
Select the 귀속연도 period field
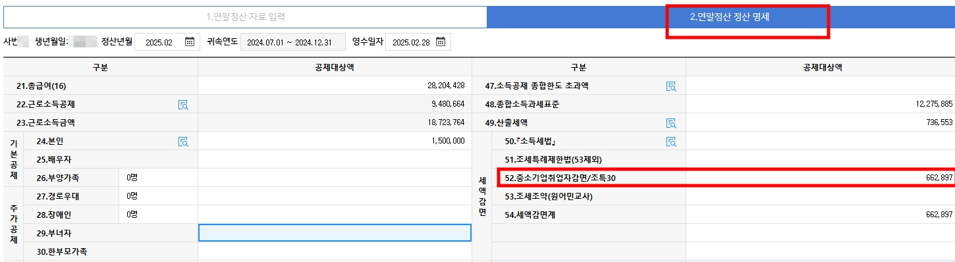click(x=293, y=42)
